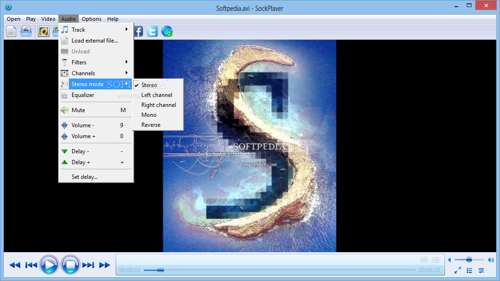Stop playback with the Stop button
Viewport: 500px width, 281px height.
coord(70,265)
